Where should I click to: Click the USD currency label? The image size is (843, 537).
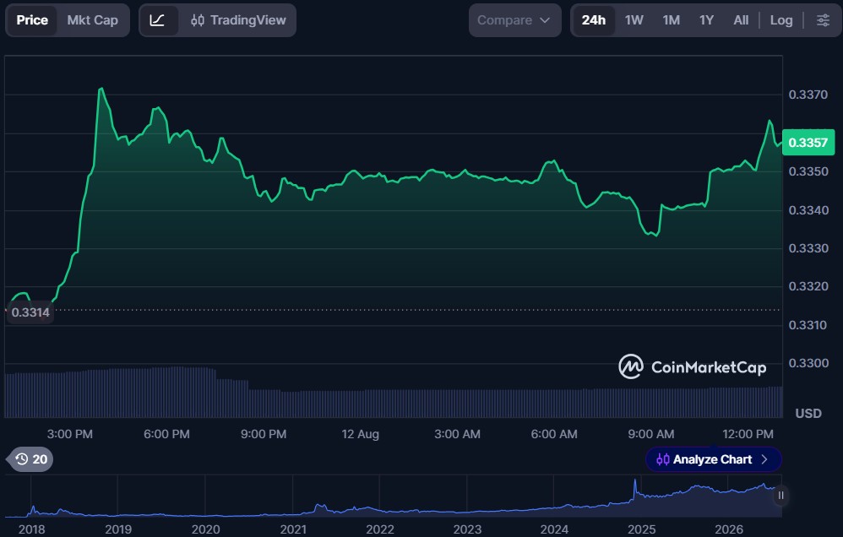tap(808, 414)
